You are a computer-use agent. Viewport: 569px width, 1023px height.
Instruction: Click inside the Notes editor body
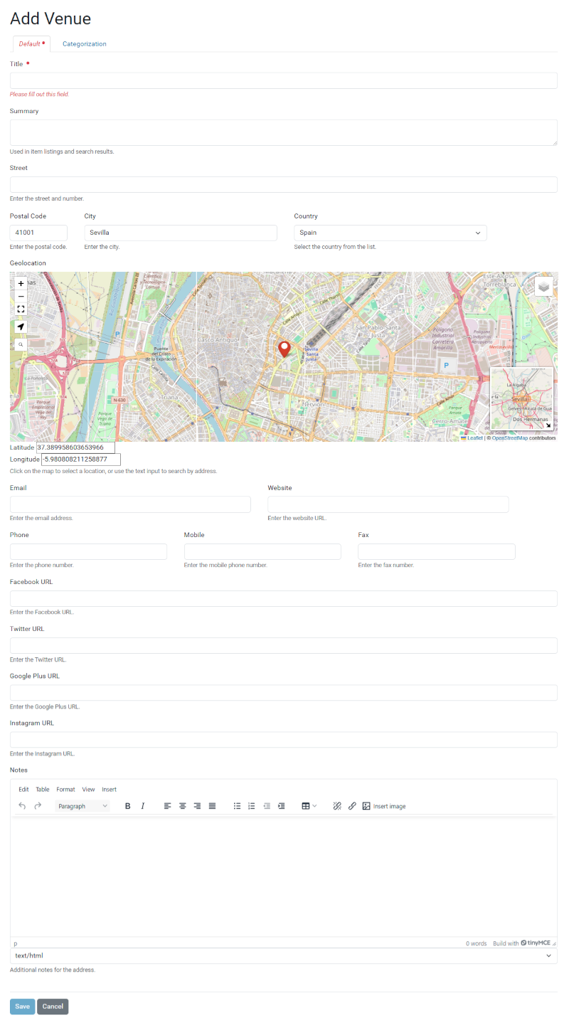pos(284,877)
